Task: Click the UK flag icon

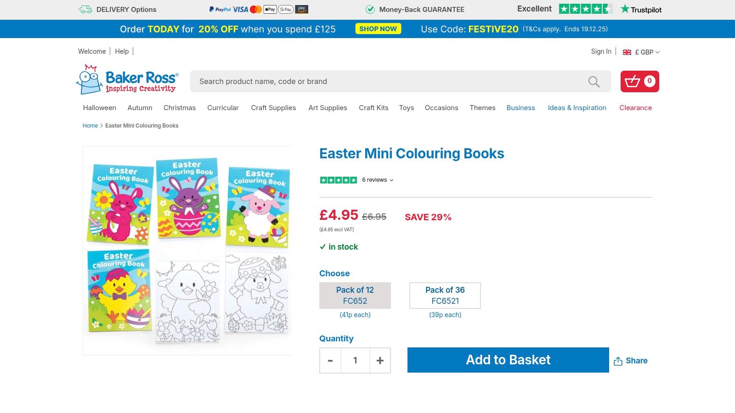Action: click(x=627, y=52)
